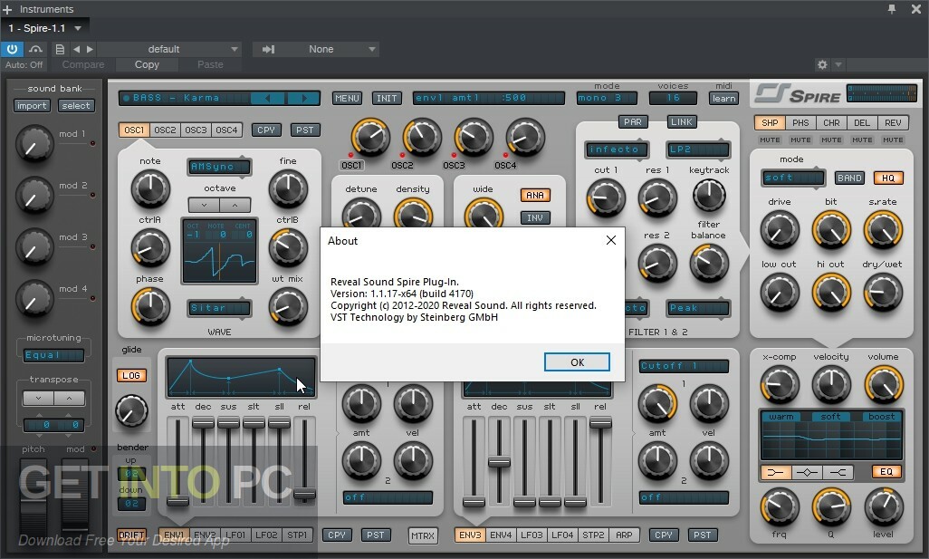Toggle the filter PAR button
The height and width of the screenshot is (559, 929).
pos(632,122)
